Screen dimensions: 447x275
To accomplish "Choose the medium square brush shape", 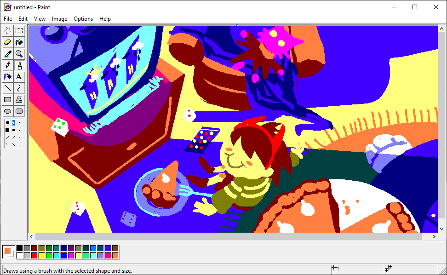I will pyautogui.click(x=13, y=130).
